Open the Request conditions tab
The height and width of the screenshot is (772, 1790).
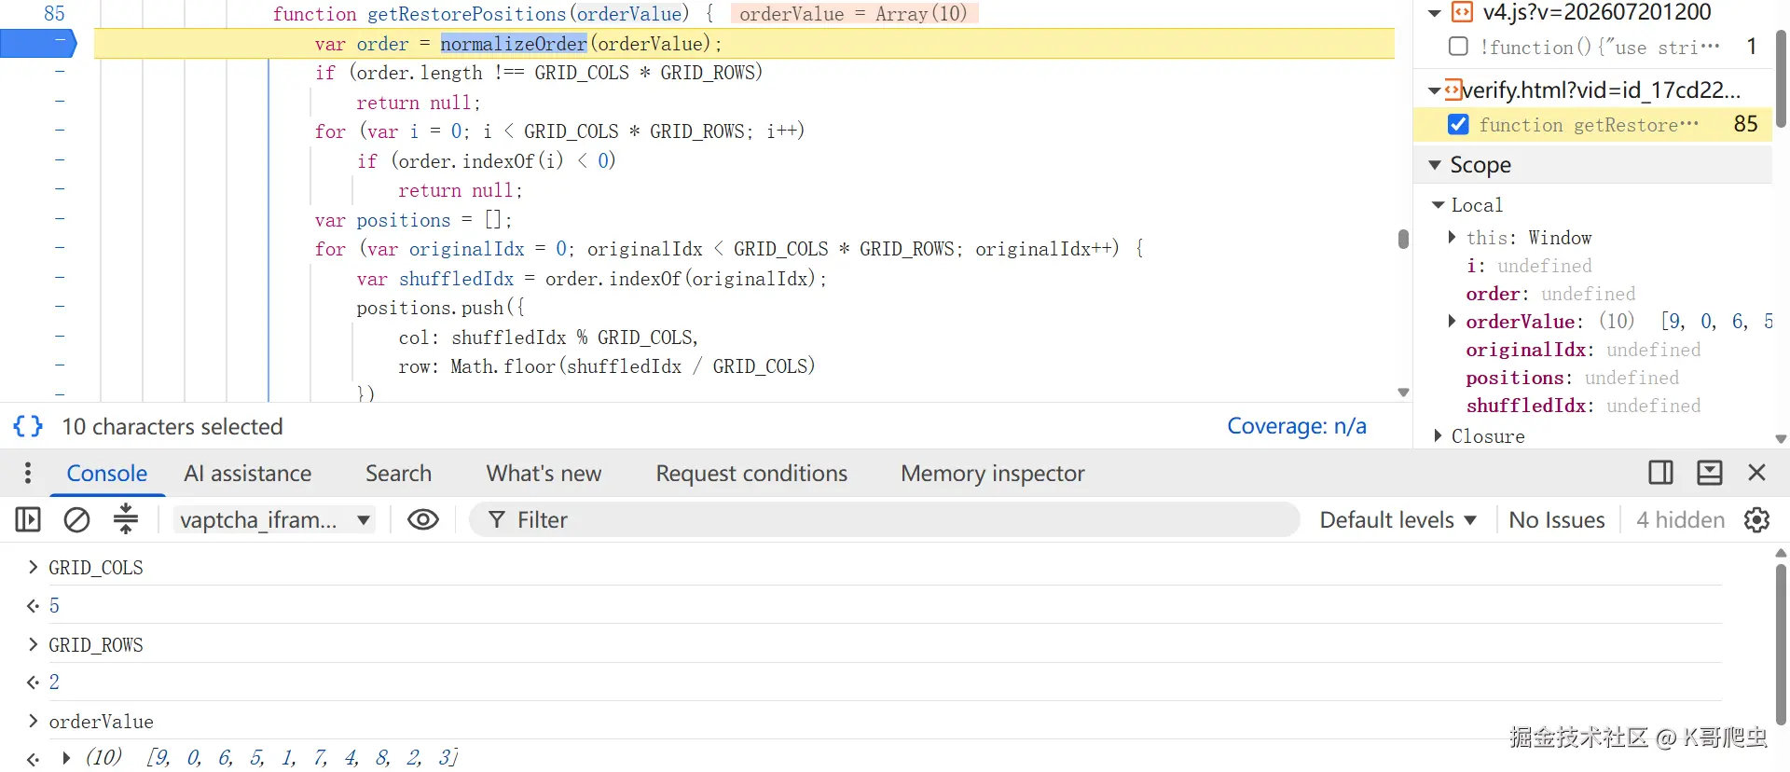click(751, 473)
